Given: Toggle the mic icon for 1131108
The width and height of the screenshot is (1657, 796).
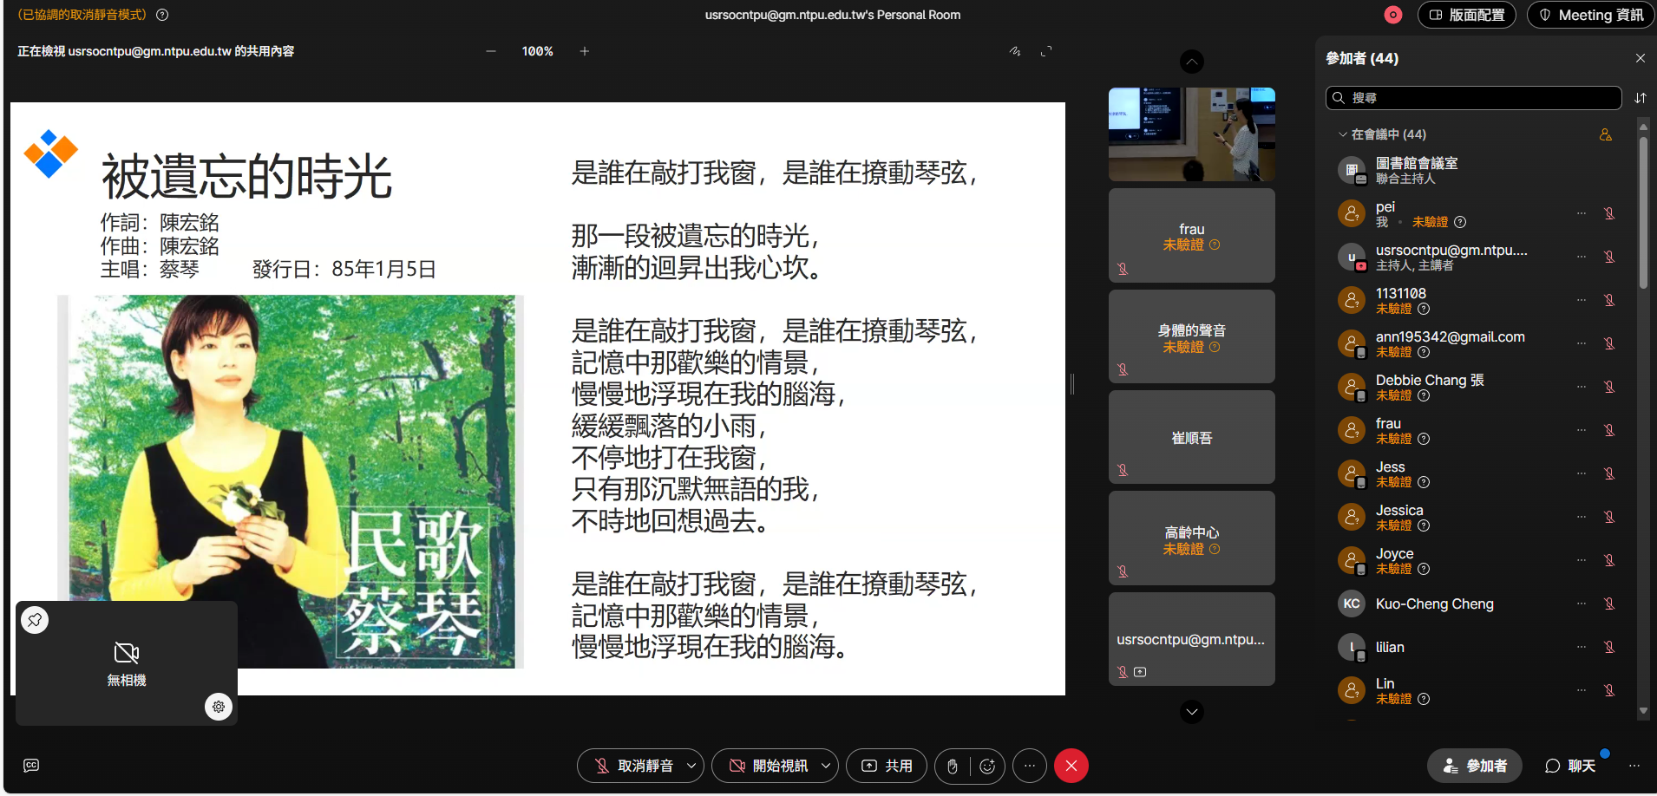Looking at the screenshot, I should click(x=1609, y=300).
